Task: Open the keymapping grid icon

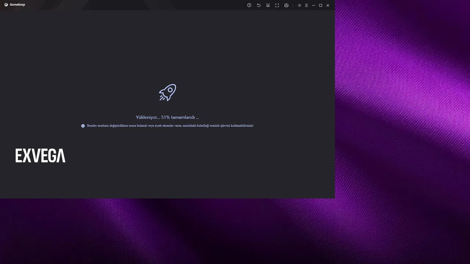Action: tap(268, 5)
